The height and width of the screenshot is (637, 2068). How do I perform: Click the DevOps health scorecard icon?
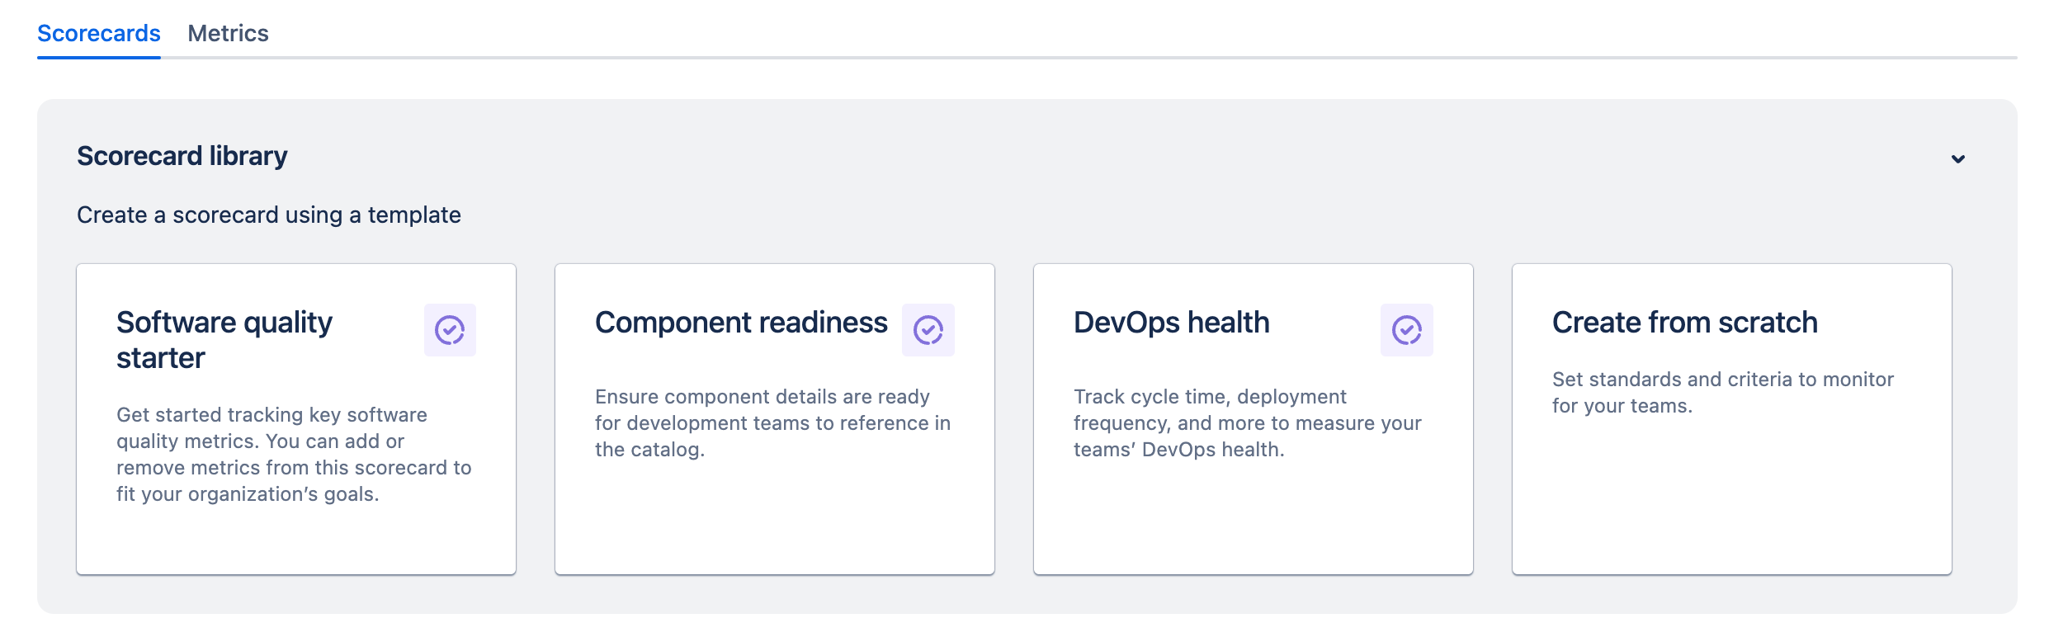[1407, 330]
